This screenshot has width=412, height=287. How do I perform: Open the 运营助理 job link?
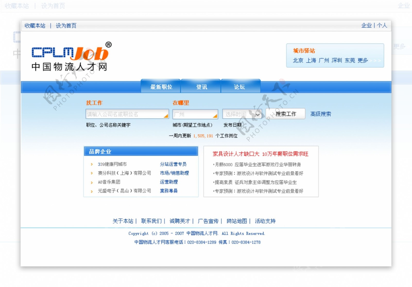coord(169,182)
